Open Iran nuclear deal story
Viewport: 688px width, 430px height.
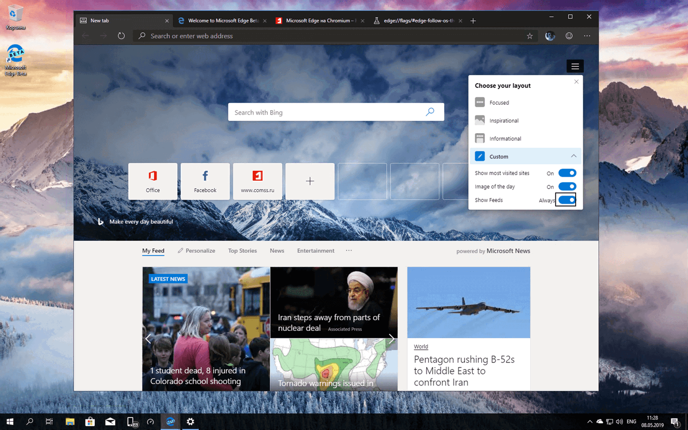click(334, 302)
